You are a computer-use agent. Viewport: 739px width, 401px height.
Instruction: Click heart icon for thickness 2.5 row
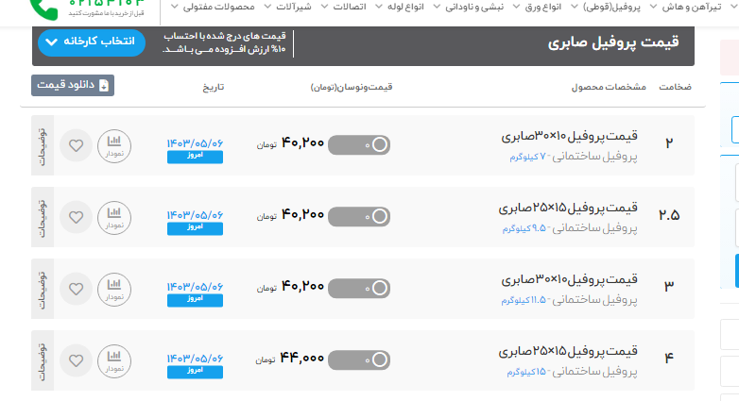point(77,217)
